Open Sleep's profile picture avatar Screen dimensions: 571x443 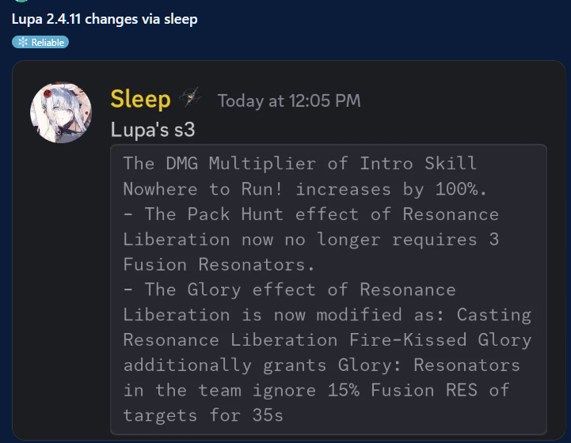coord(61,112)
